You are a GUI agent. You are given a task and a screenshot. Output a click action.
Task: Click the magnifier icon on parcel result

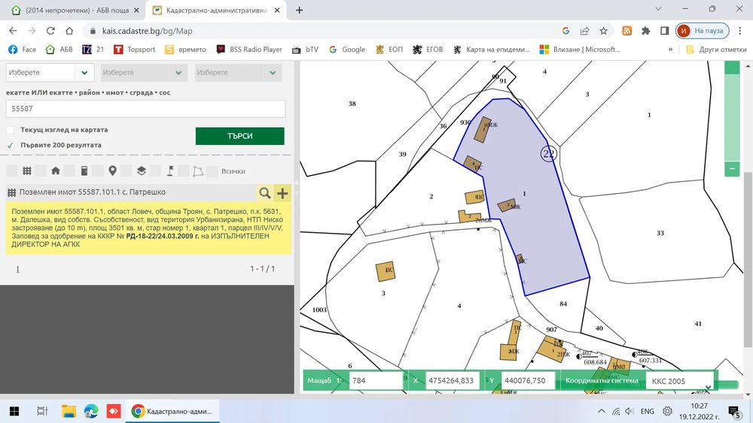[264, 193]
